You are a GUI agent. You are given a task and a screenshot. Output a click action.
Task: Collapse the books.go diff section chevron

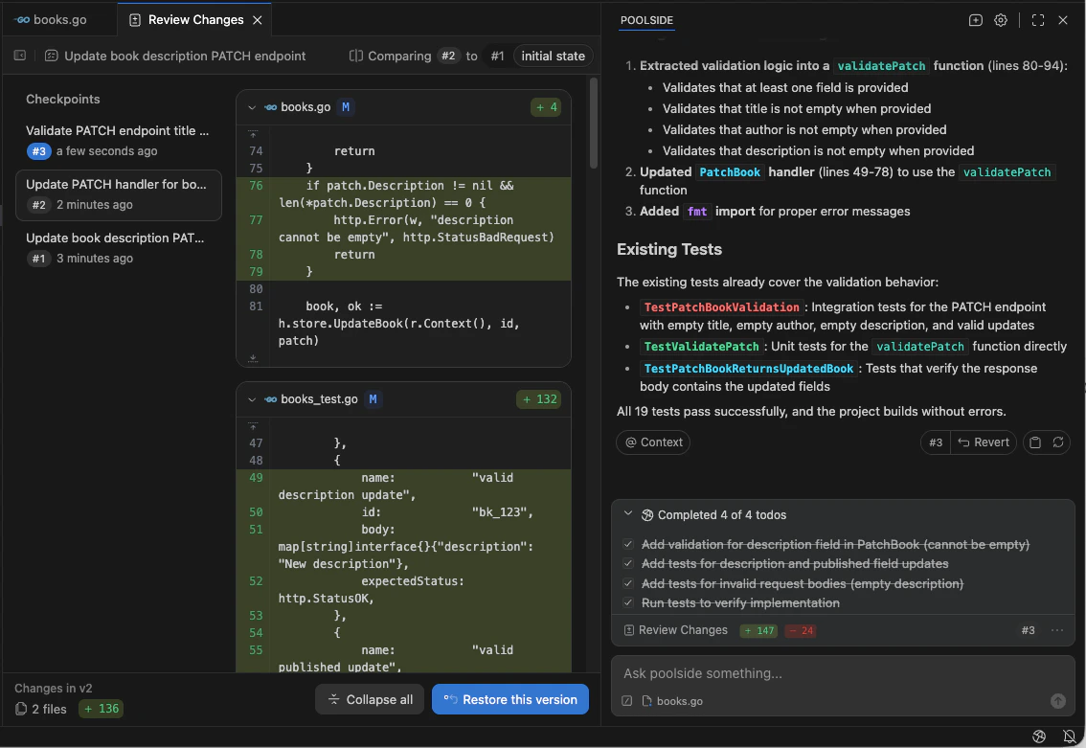[252, 107]
